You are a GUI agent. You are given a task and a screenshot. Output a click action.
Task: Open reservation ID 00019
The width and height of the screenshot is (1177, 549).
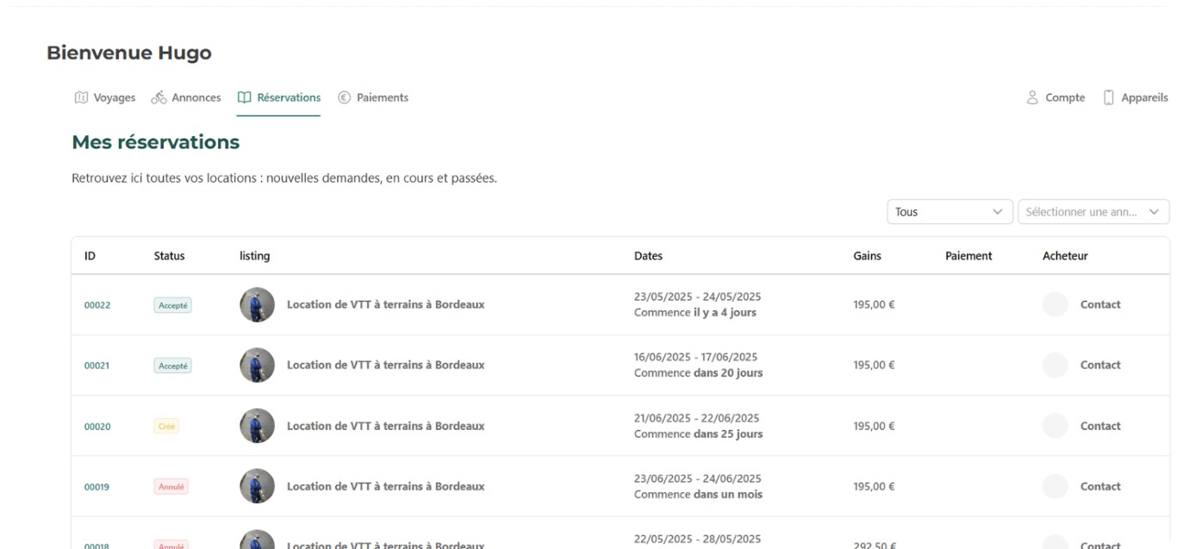click(97, 487)
